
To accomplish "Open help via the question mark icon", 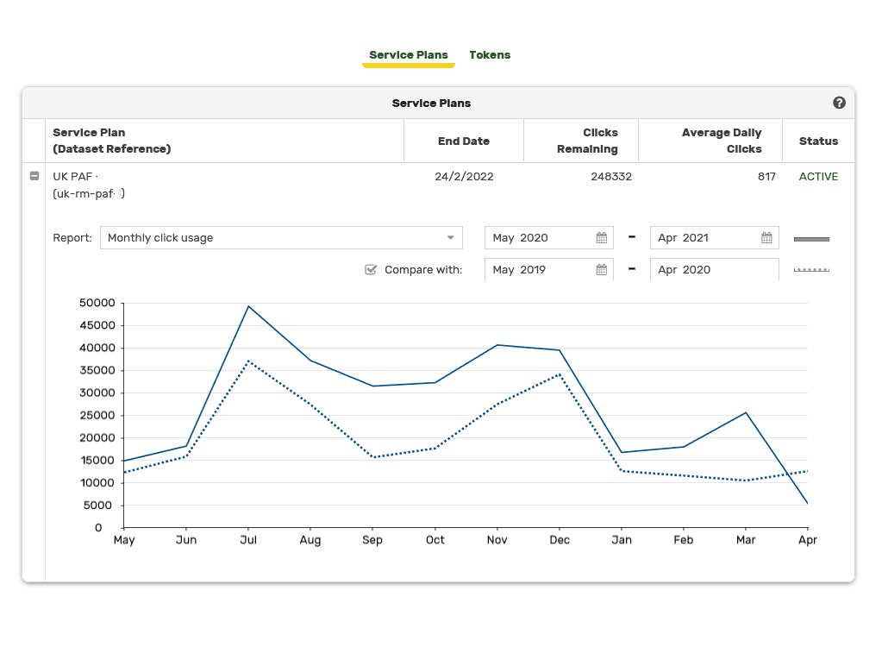I will pyautogui.click(x=839, y=103).
